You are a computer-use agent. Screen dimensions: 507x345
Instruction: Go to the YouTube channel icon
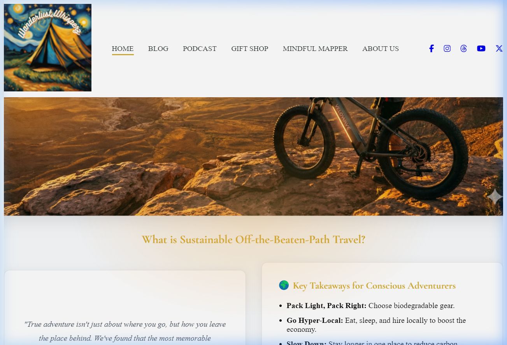(481, 49)
